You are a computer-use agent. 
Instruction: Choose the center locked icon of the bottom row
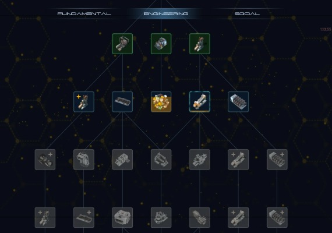pyautogui.click(x=161, y=217)
